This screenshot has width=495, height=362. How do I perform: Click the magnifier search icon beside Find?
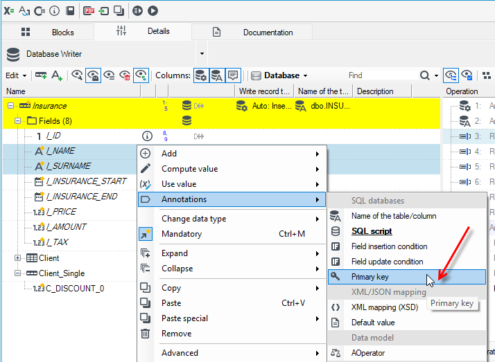[x=424, y=75]
